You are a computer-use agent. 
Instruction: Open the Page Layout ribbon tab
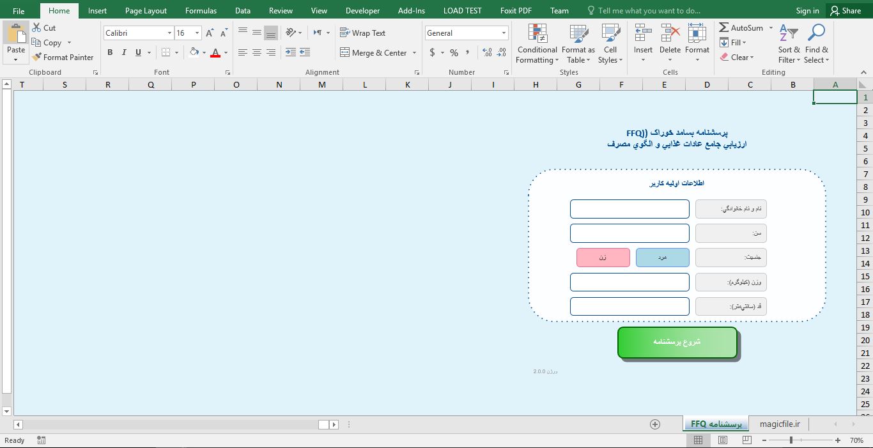(146, 11)
